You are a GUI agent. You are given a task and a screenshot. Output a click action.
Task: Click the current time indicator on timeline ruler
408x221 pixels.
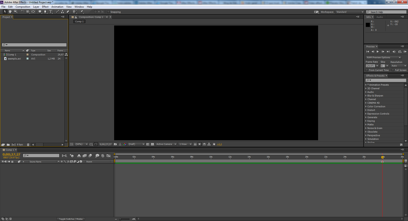point(383,157)
